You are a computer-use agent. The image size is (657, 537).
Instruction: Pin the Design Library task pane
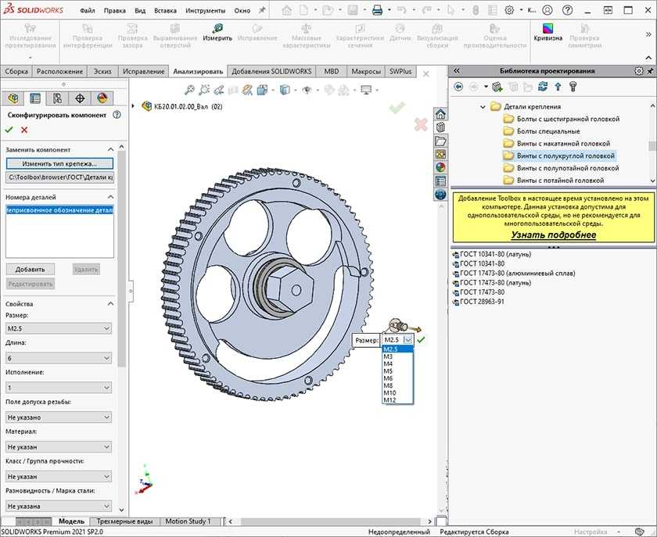[x=650, y=71]
